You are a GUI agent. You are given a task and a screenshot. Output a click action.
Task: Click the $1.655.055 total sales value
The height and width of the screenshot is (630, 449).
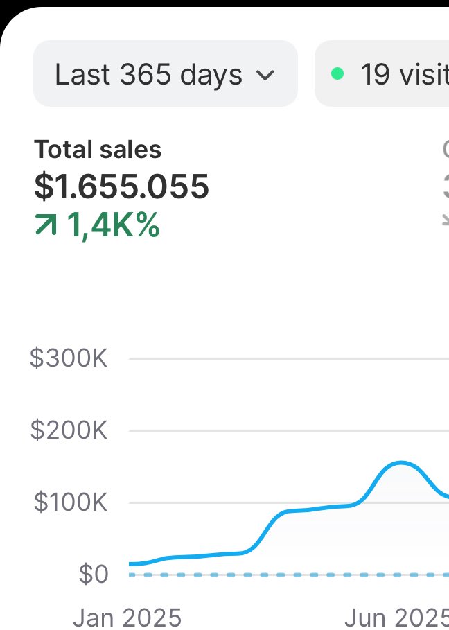point(121,186)
